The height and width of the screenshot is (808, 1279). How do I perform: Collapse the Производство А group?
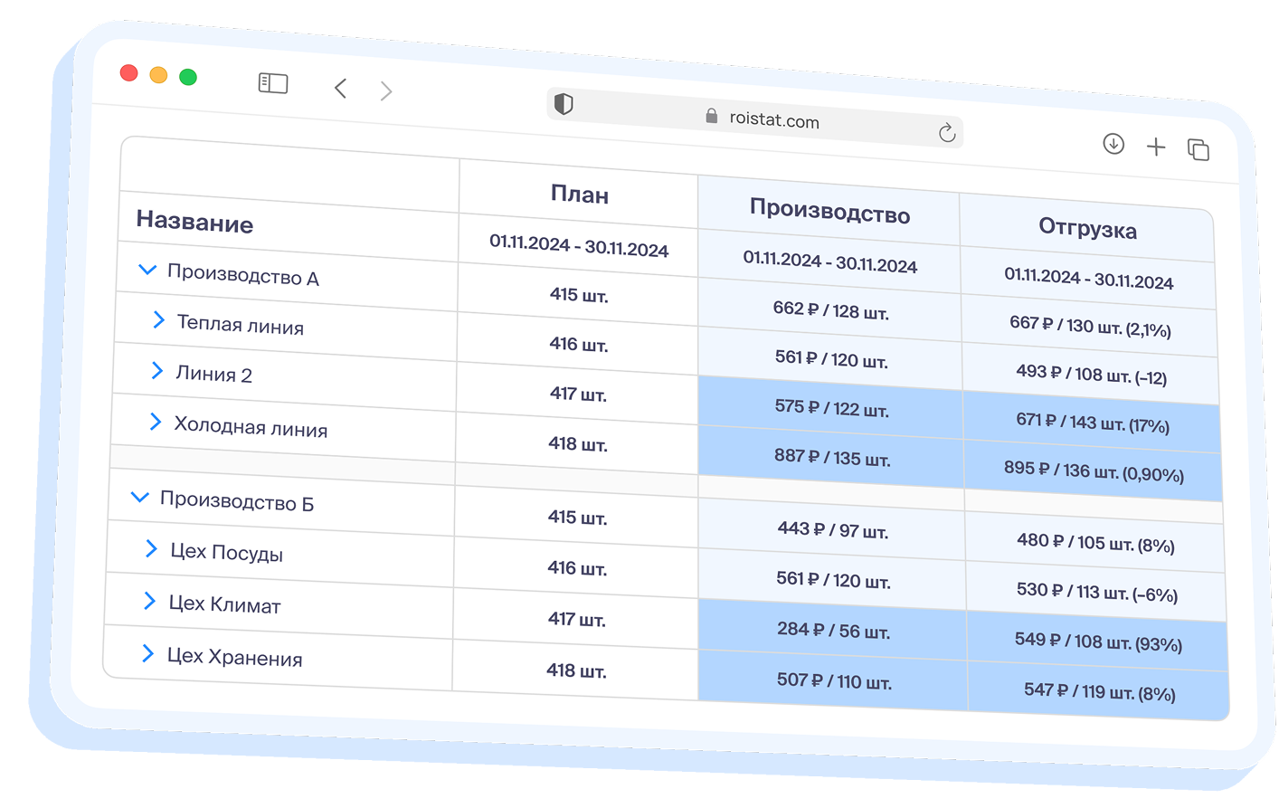(147, 270)
